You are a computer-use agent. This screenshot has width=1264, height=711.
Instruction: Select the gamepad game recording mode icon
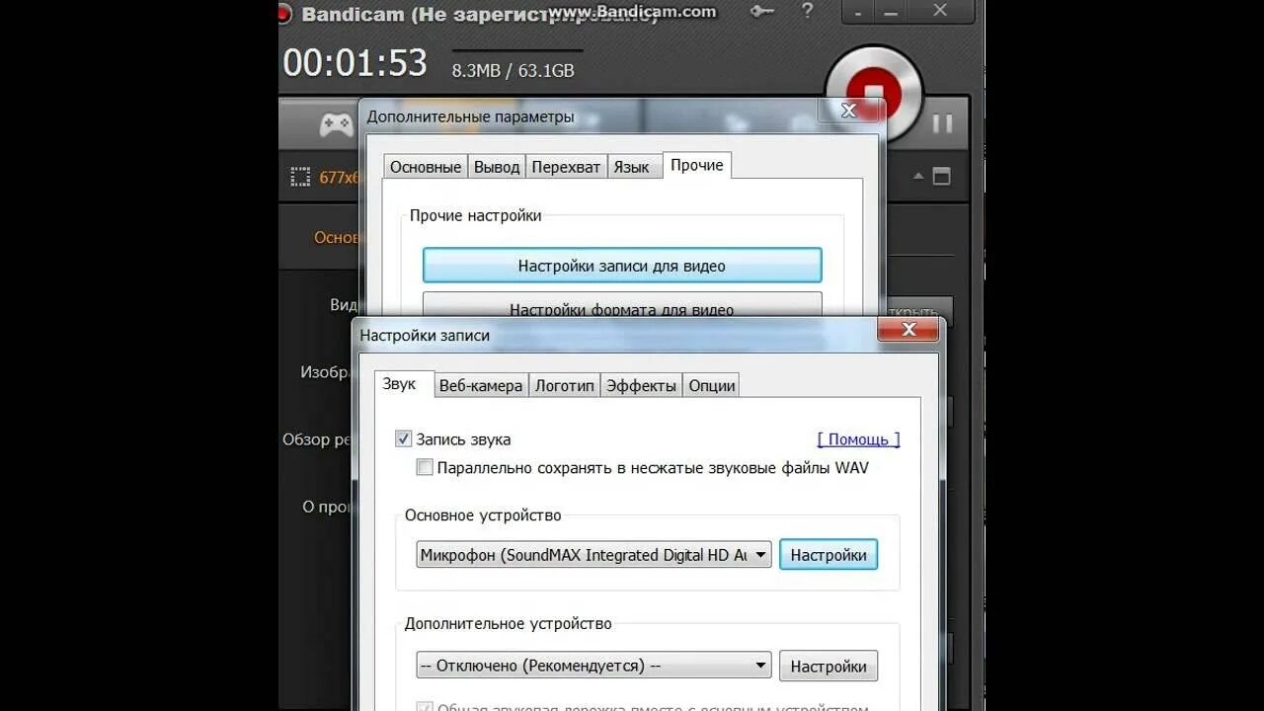[336, 124]
